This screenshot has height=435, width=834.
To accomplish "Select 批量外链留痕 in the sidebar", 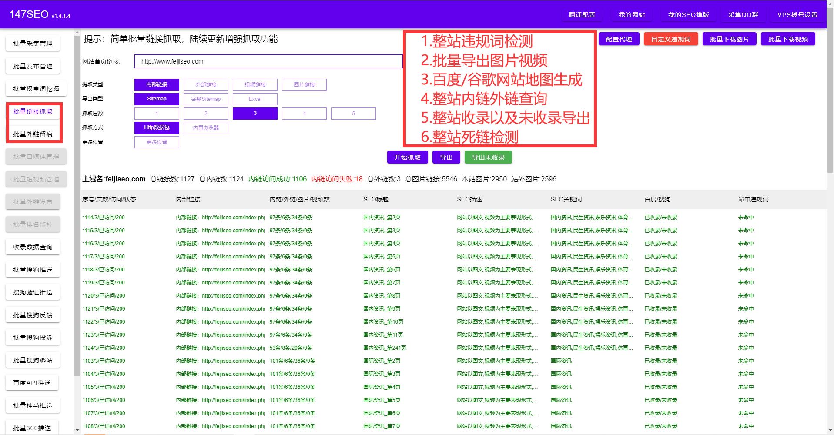I will pyautogui.click(x=35, y=134).
